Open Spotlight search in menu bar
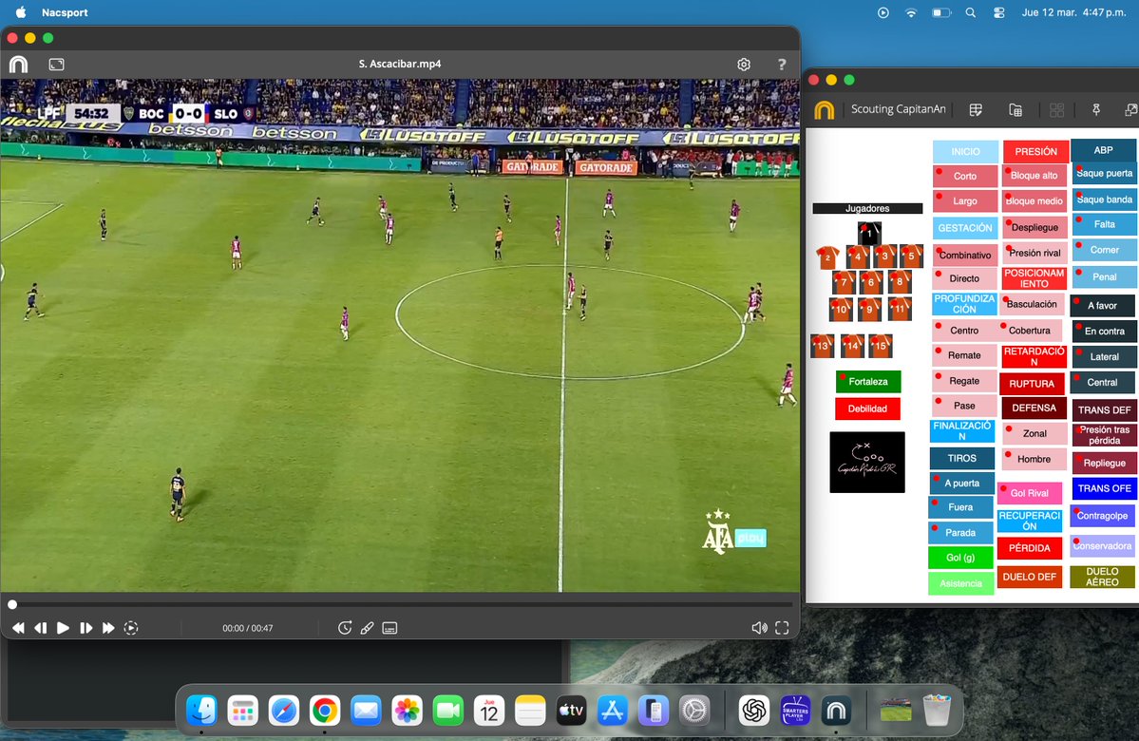 point(971,12)
